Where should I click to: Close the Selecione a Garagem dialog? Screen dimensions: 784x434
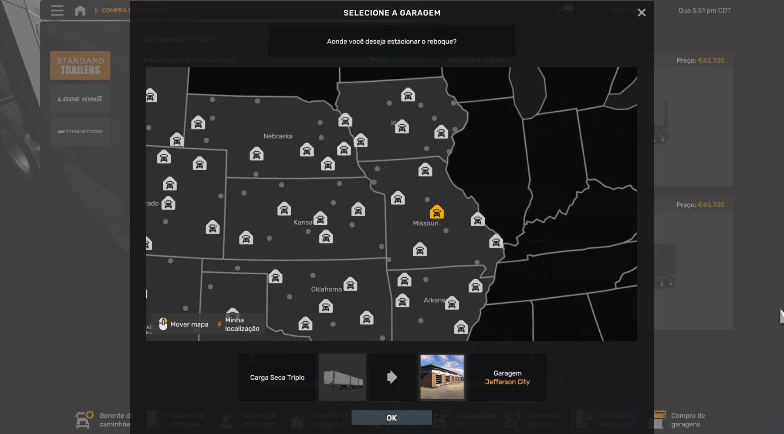pos(641,13)
